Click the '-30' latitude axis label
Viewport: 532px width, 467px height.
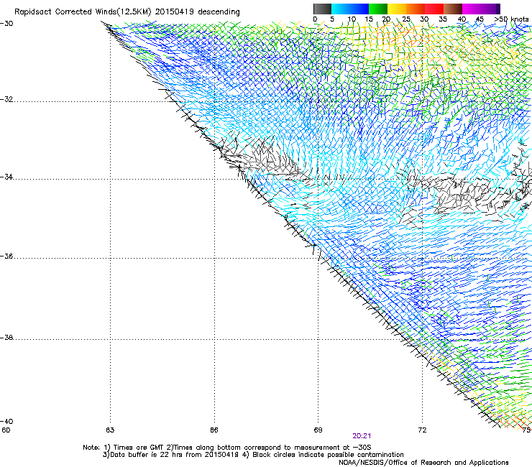click(x=6, y=24)
